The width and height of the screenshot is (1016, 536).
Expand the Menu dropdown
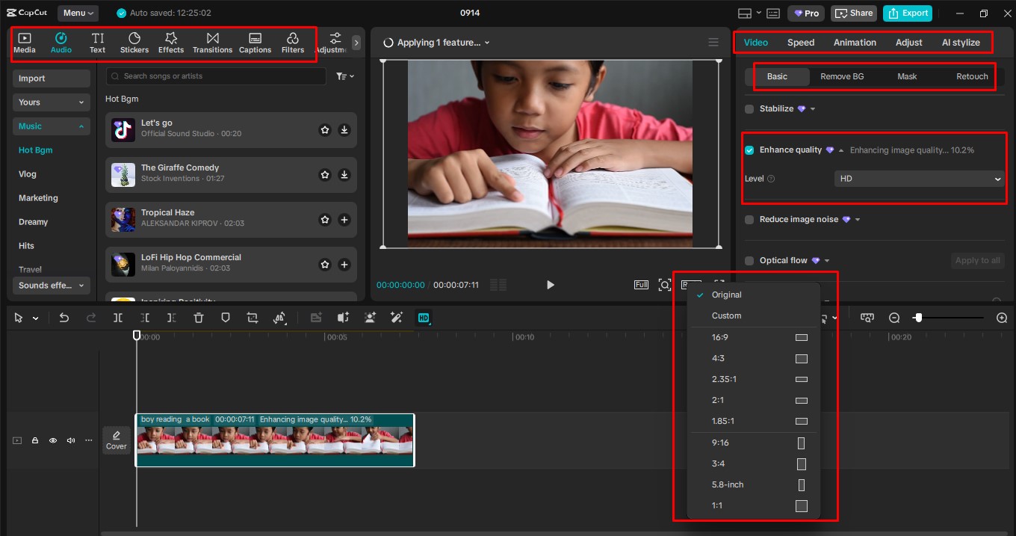(x=78, y=13)
